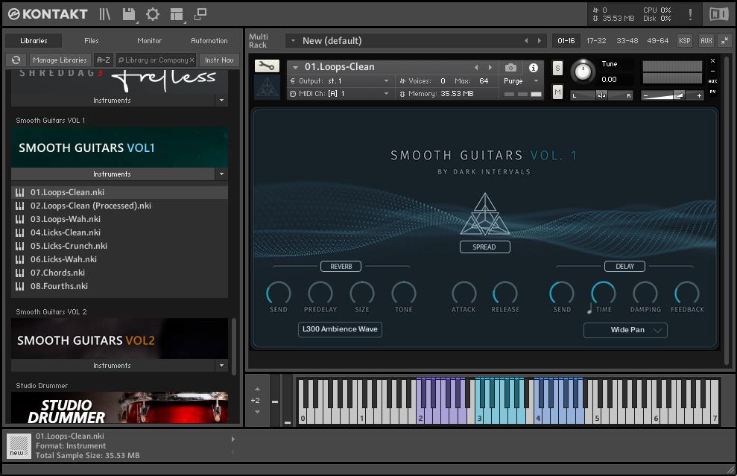Solo the 01.Loops-Clean instrument

pyautogui.click(x=557, y=69)
